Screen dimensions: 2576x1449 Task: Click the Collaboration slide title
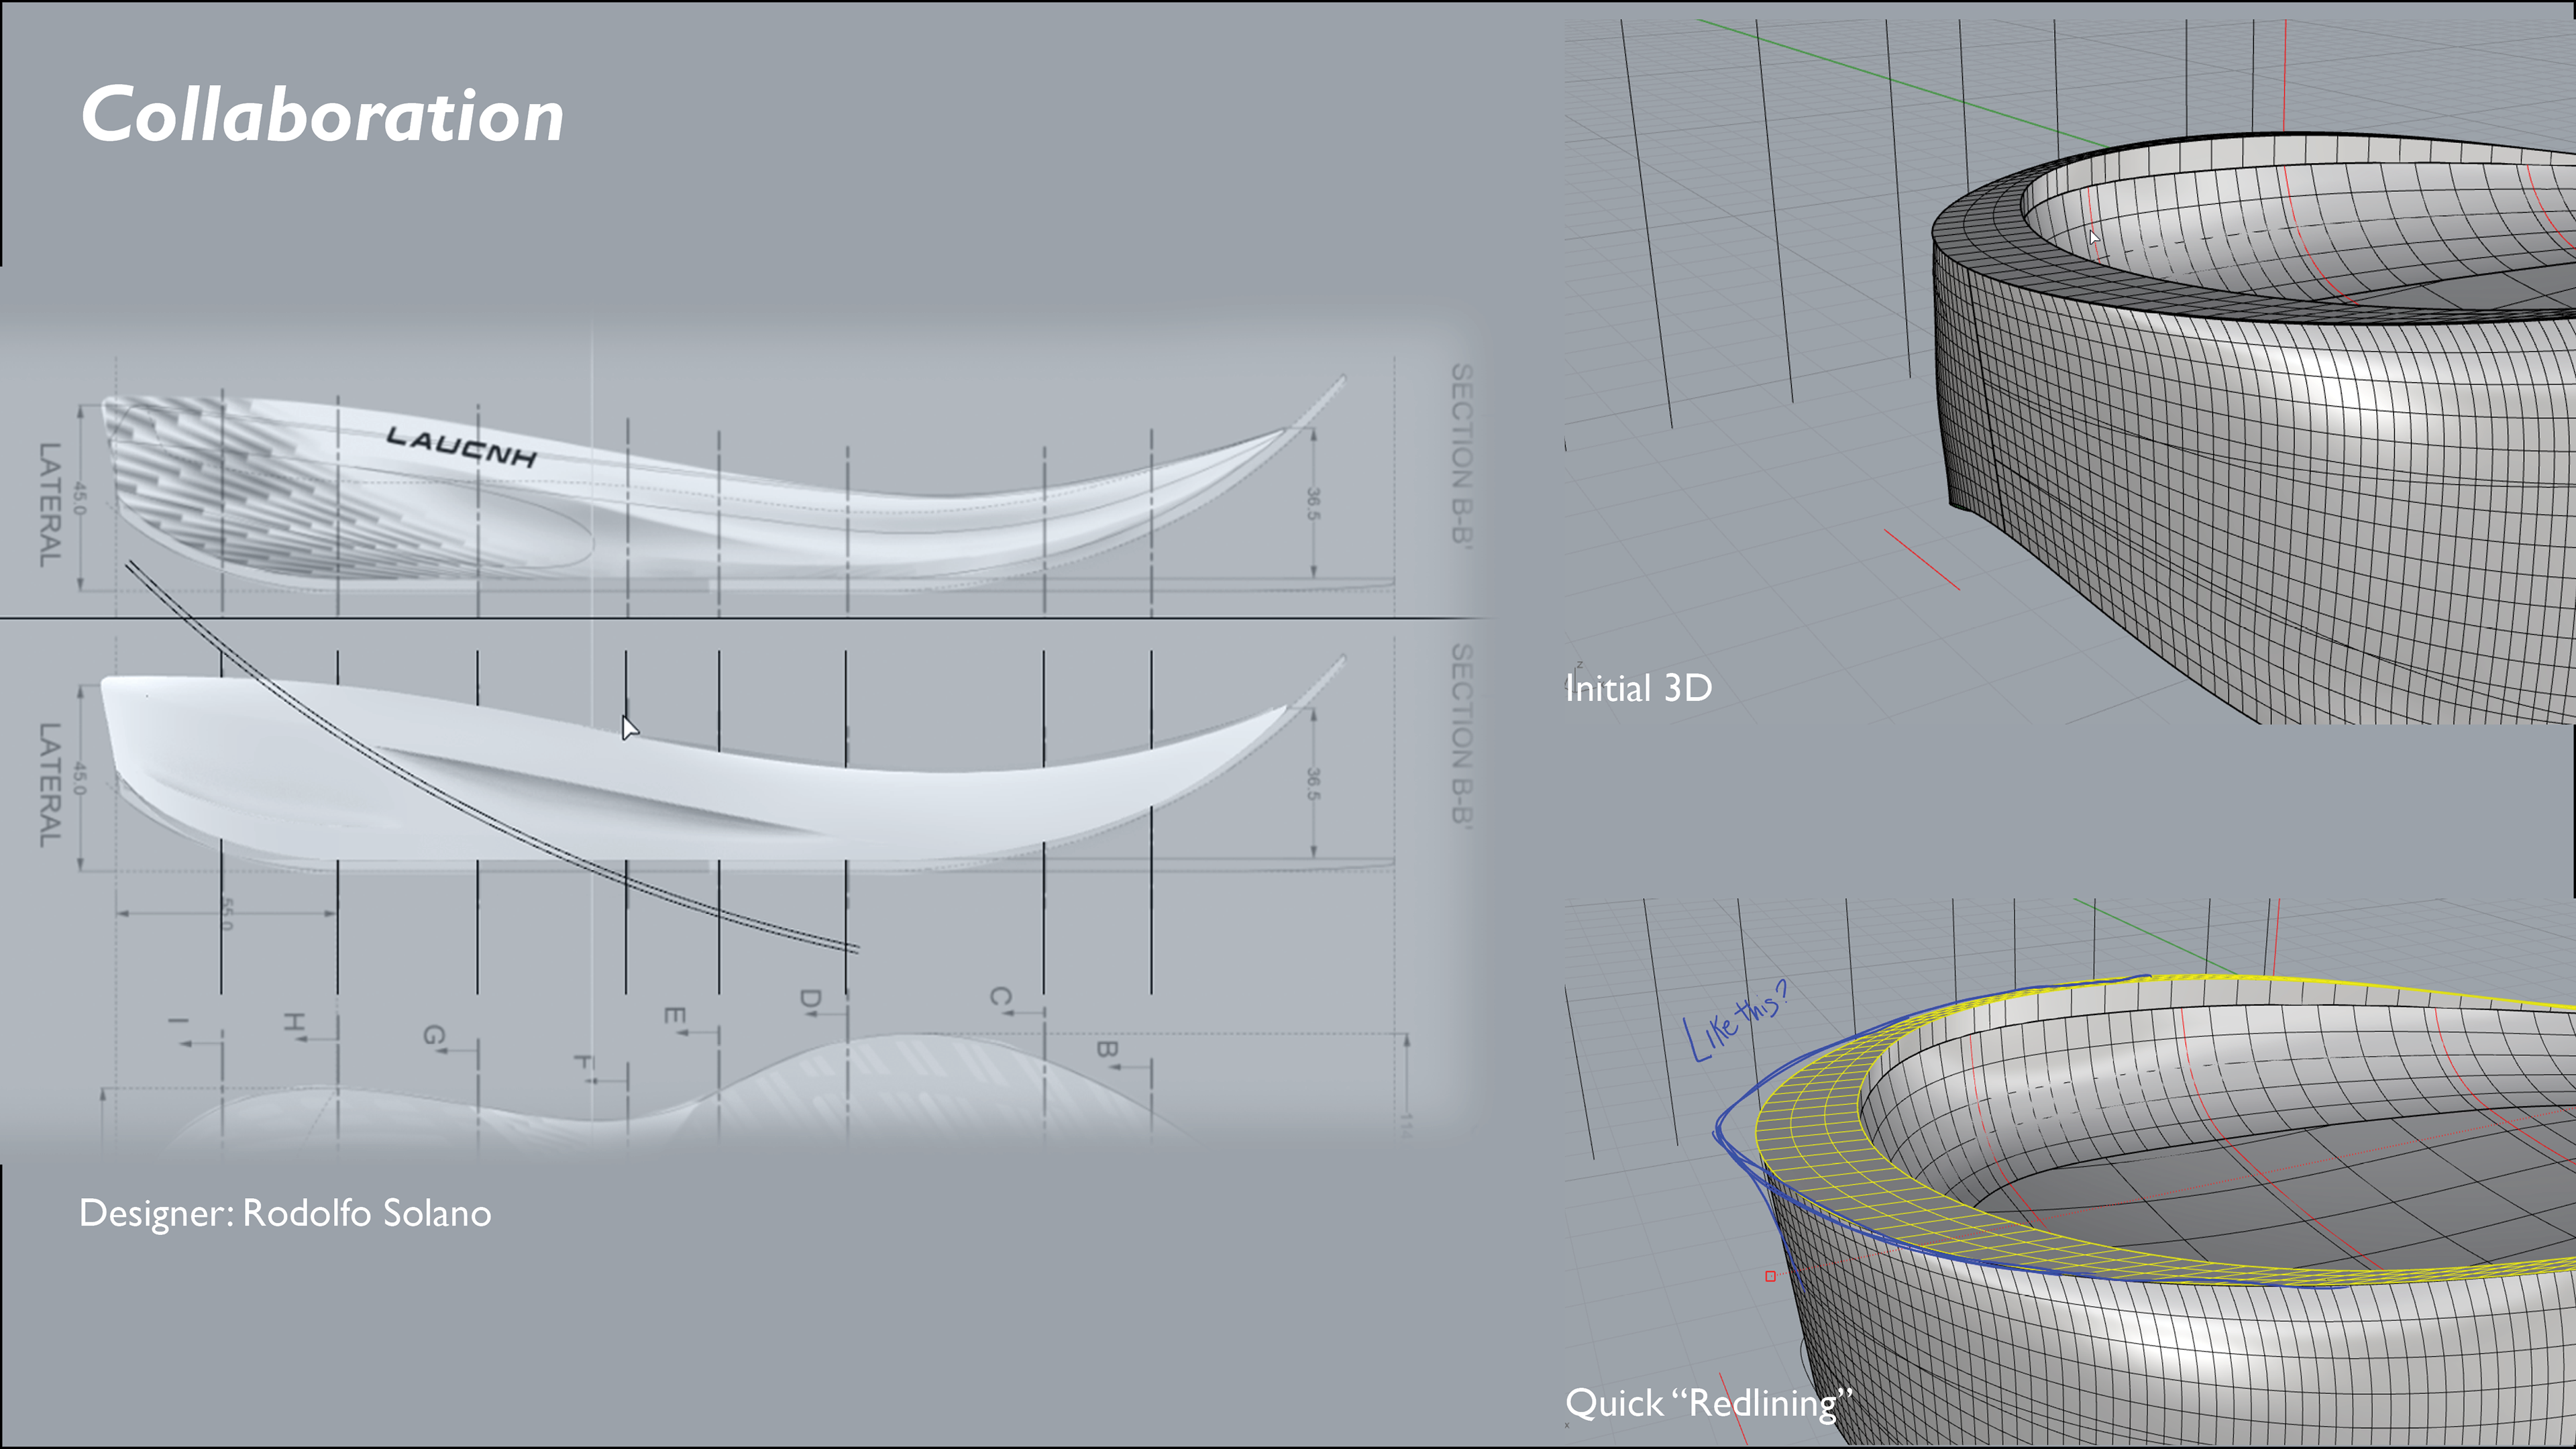coord(322,114)
